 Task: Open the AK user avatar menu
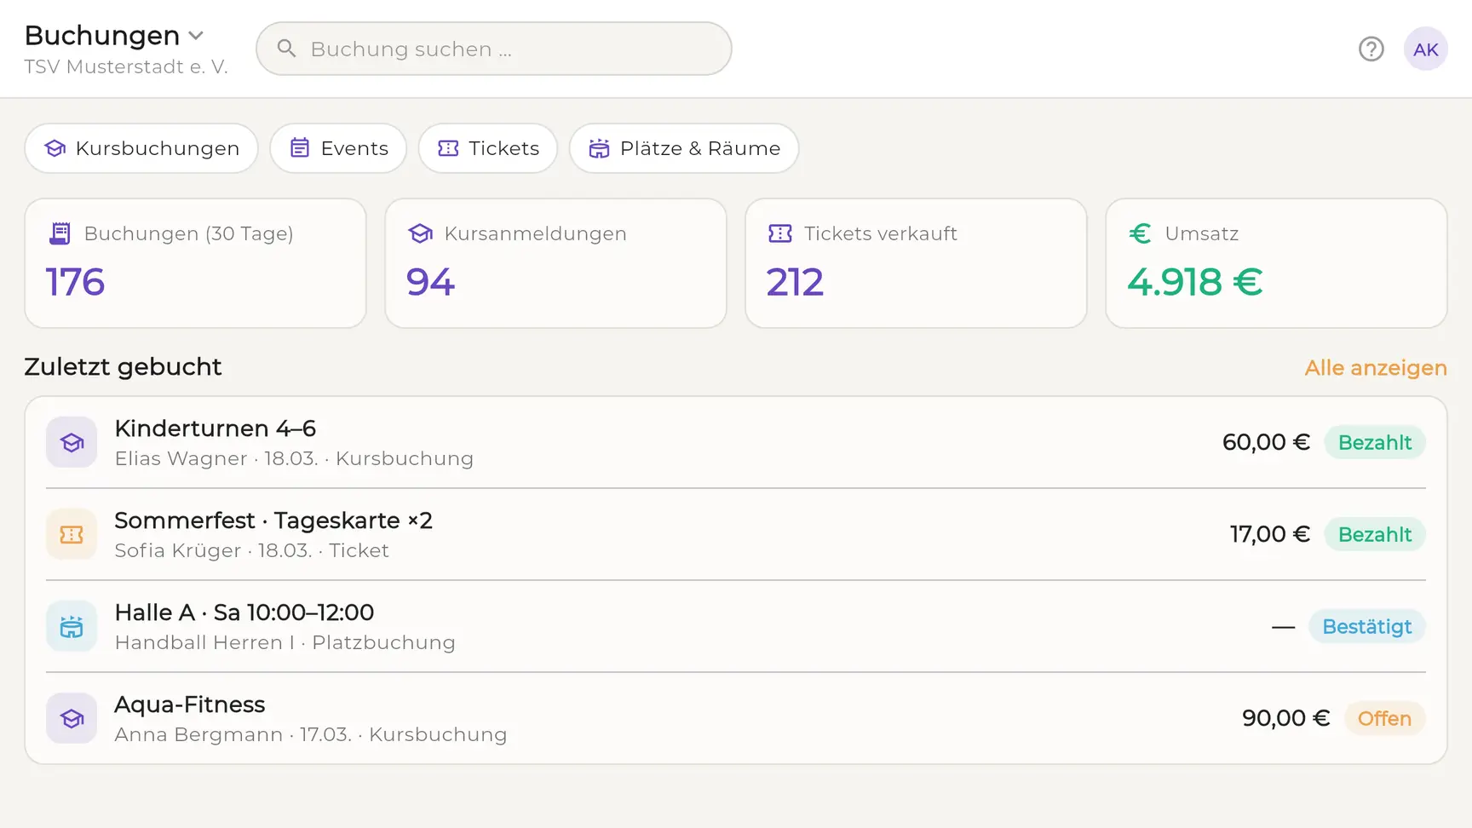(x=1426, y=49)
